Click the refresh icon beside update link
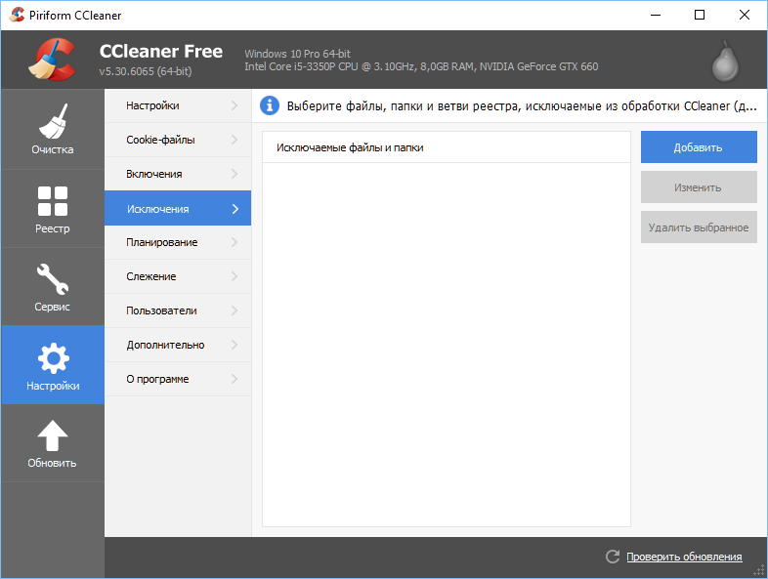The image size is (768, 579). pos(613,557)
